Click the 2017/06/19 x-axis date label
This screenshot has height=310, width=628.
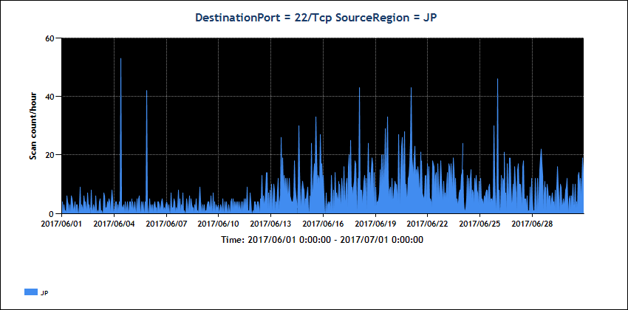[x=375, y=224]
